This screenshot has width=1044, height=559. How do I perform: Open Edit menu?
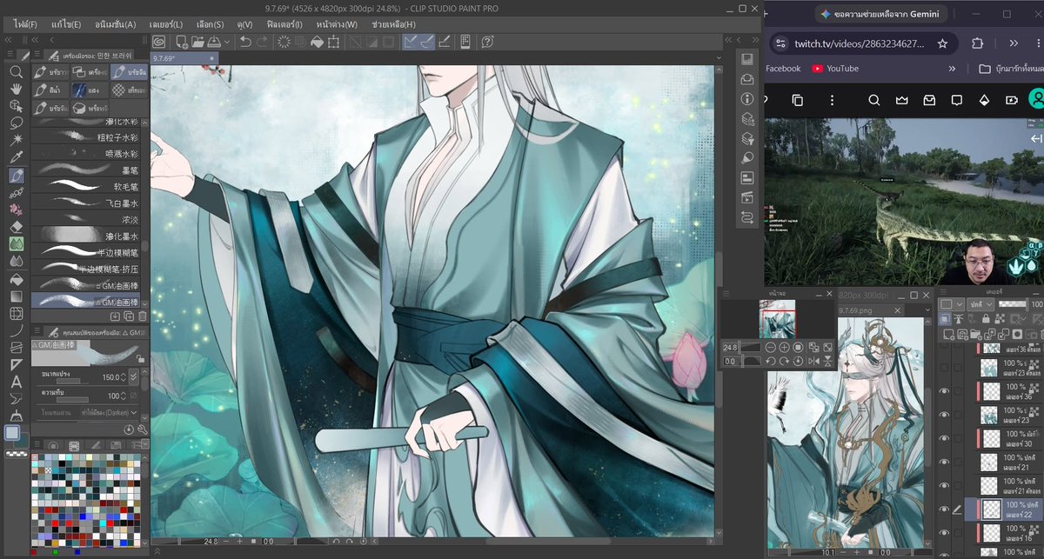(66, 24)
